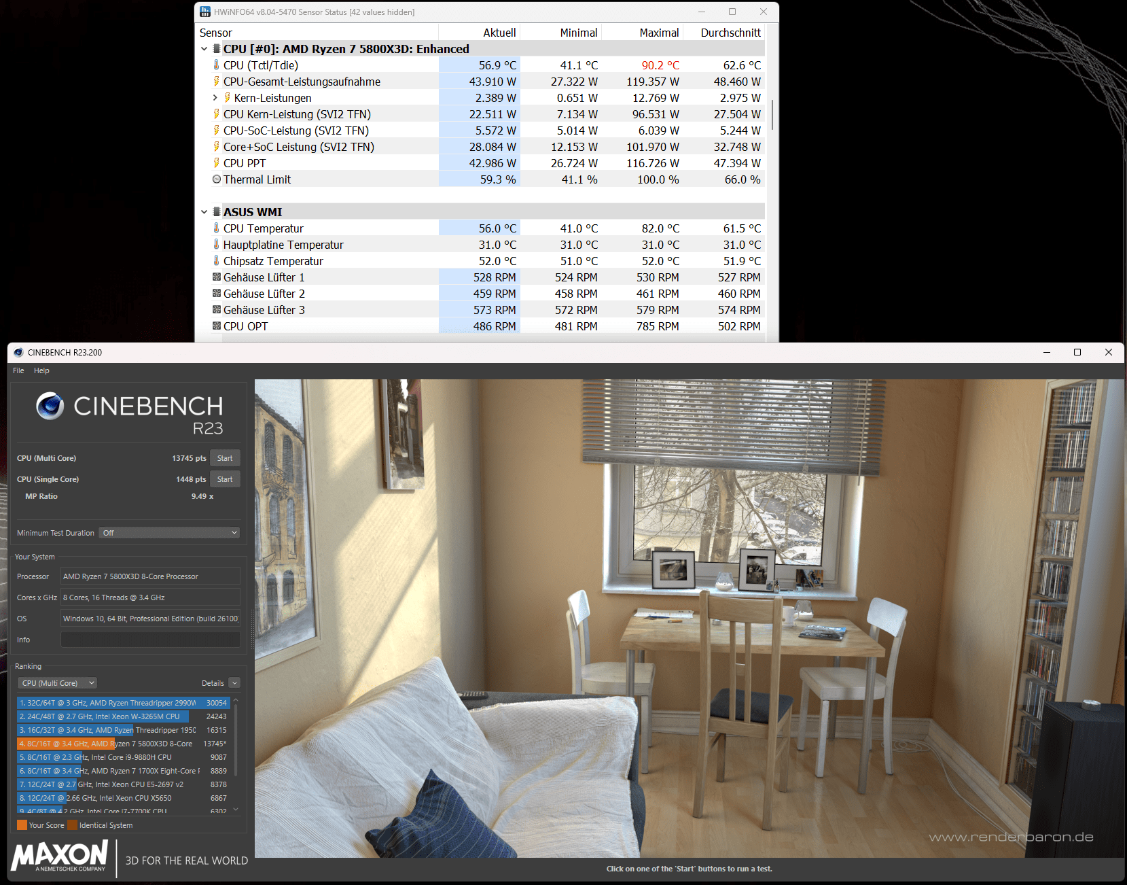Click the MAXON logo at bottom left
The height and width of the screenshot is (885, 1127).
click(x=60, y=856)
